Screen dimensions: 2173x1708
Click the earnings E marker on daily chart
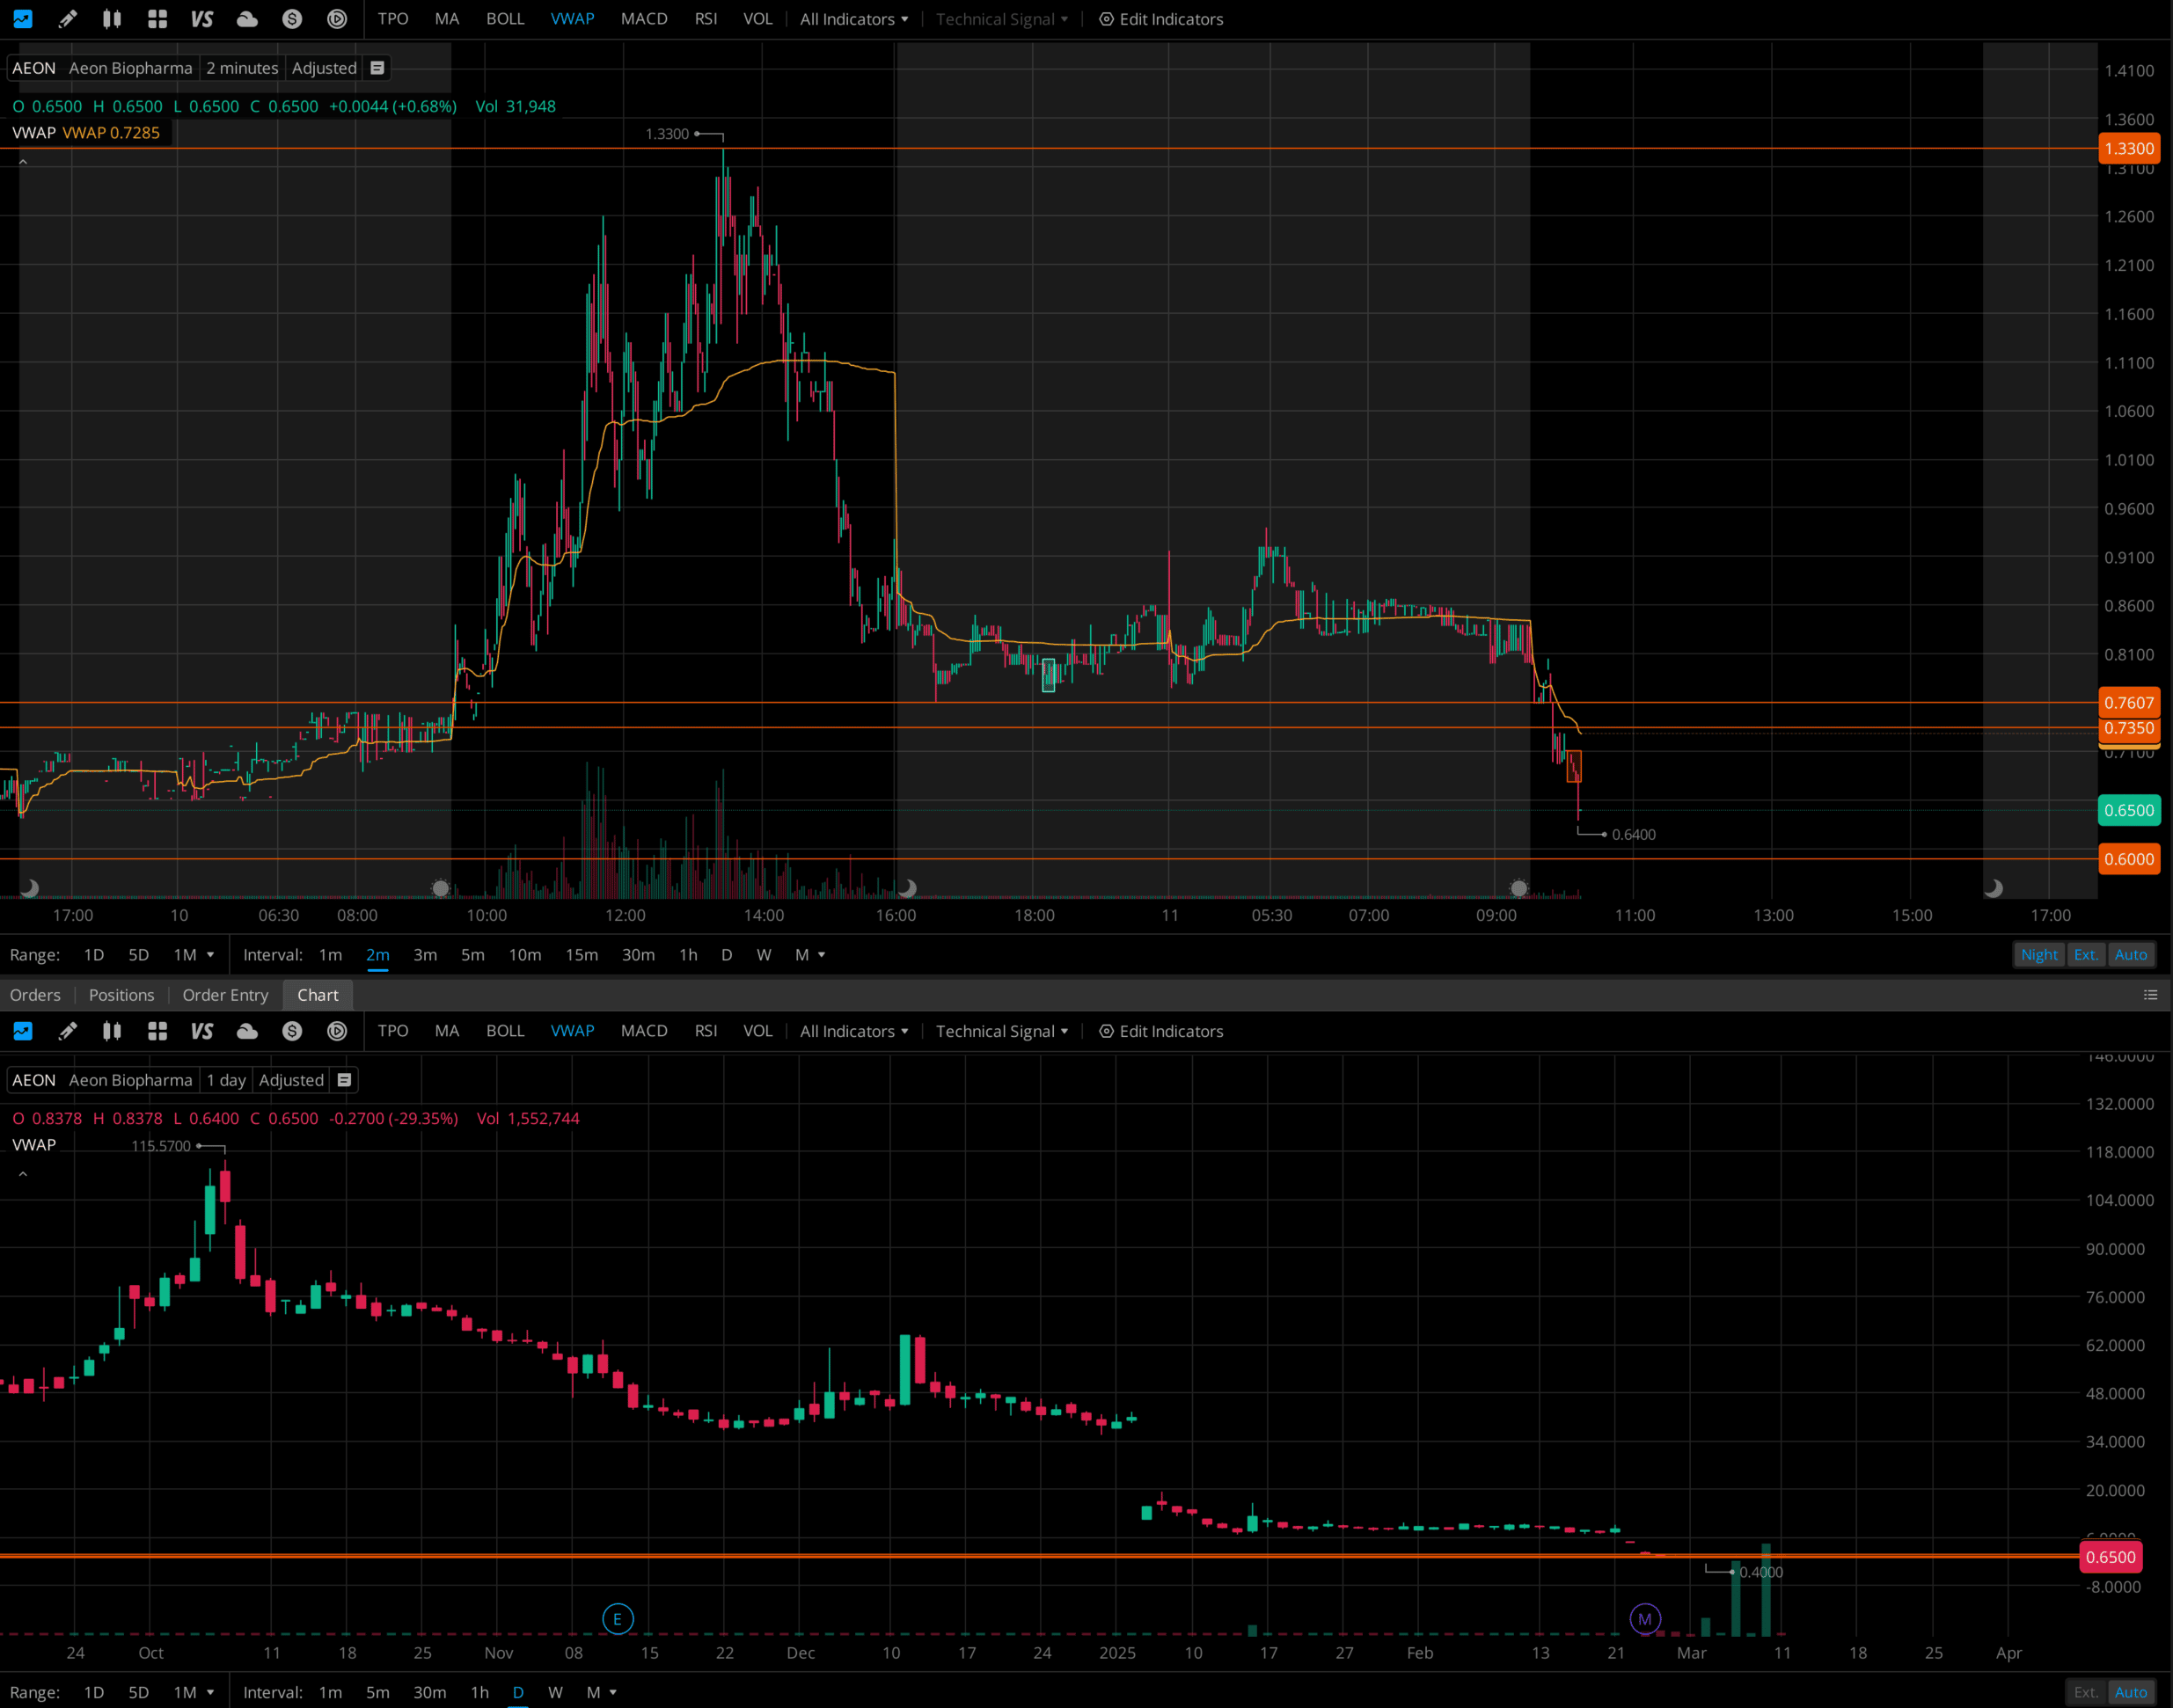(x=617, y=1619)
